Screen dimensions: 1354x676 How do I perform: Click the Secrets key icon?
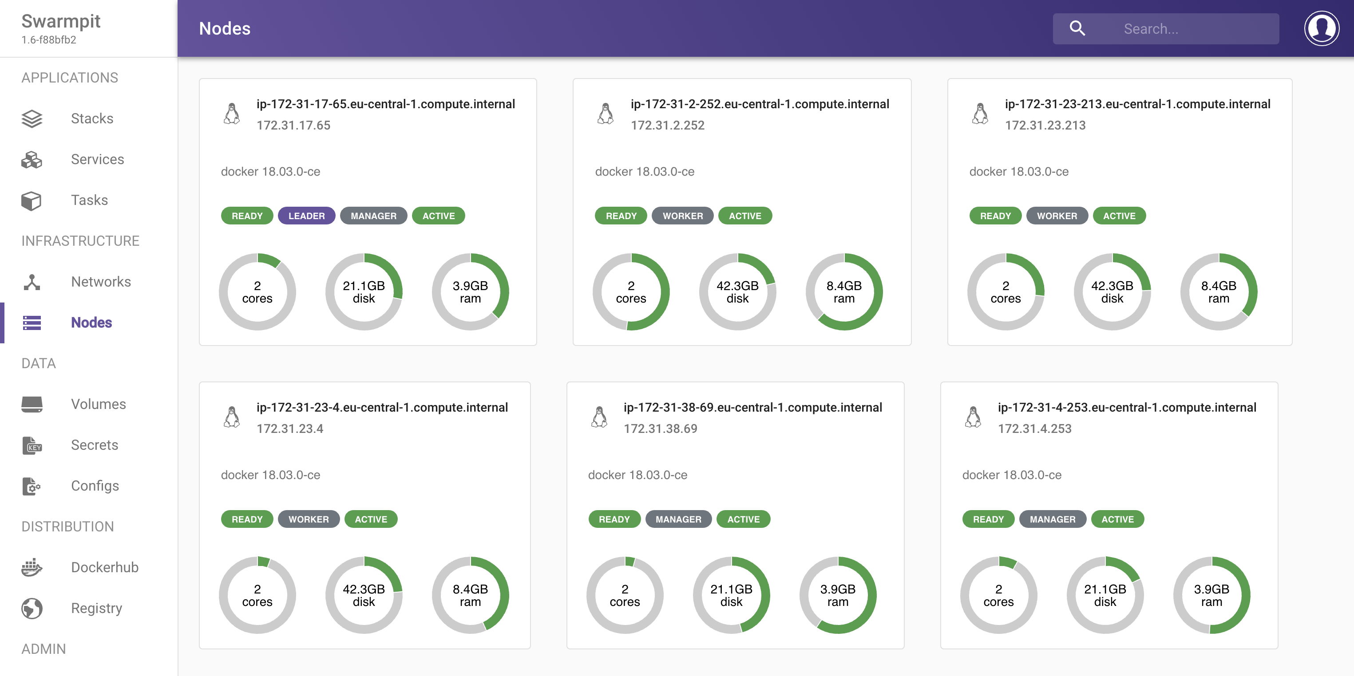tap(32, 445)
